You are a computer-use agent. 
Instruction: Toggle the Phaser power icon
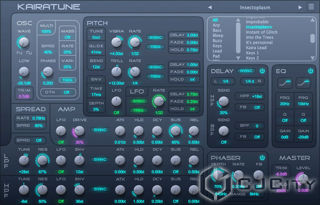pos(262,157)
